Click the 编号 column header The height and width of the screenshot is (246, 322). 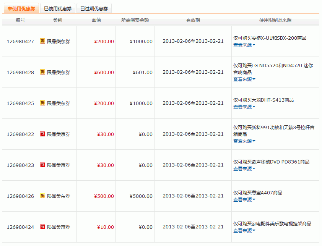pos(20,20)
